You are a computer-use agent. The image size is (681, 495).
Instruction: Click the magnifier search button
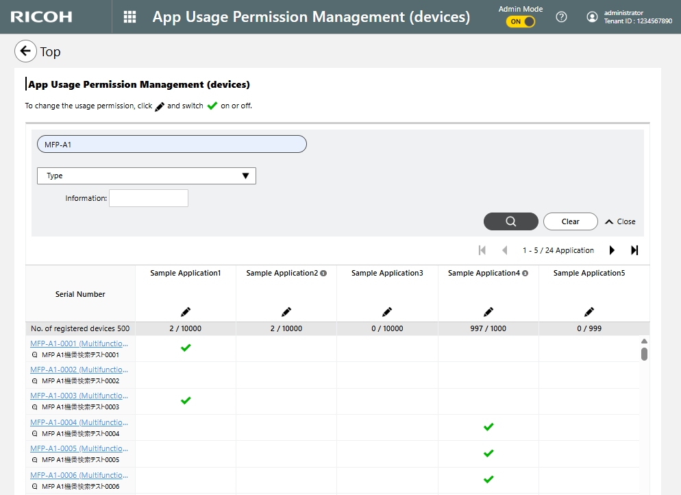(510, 221)
